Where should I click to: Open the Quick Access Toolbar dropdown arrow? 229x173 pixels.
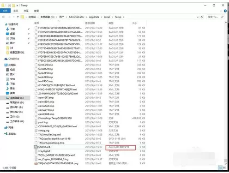click(x=17, y=6)
